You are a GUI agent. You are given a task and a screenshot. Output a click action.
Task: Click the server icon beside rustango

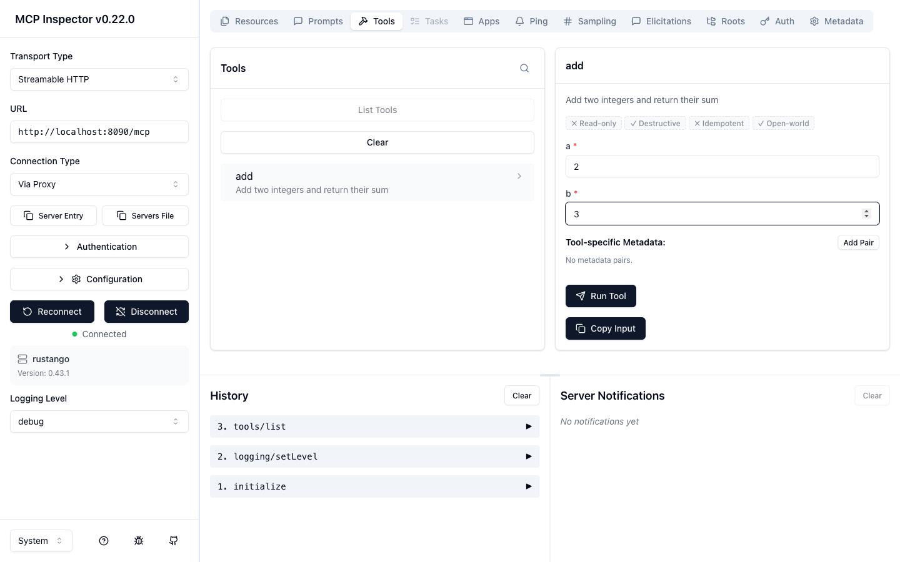coord(22,359)
